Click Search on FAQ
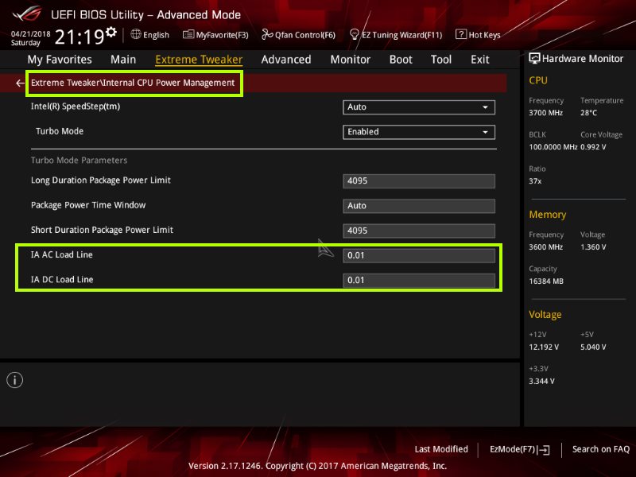 (x=601, y=449)
